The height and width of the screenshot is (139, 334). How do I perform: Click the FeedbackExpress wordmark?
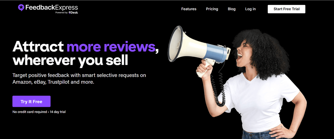click(52, 8)
